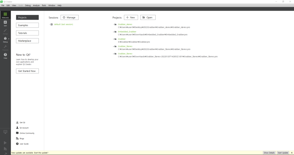Open Qt Account person icon
The width and height of the screenshot is (294, 155).
pos(18,128)
